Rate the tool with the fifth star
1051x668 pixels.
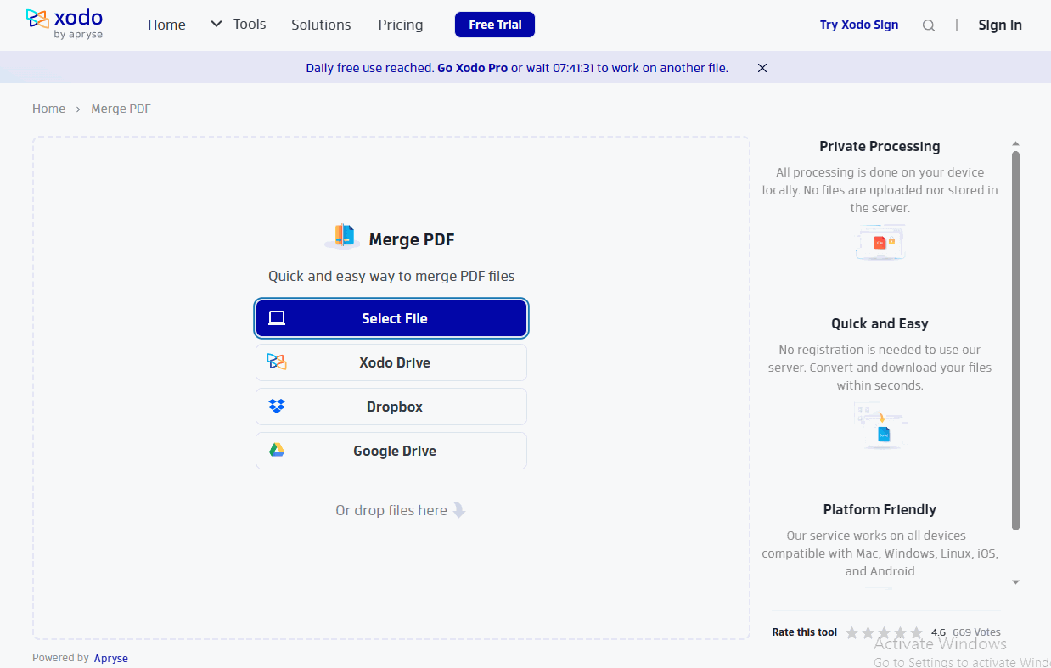pos(917,632)
